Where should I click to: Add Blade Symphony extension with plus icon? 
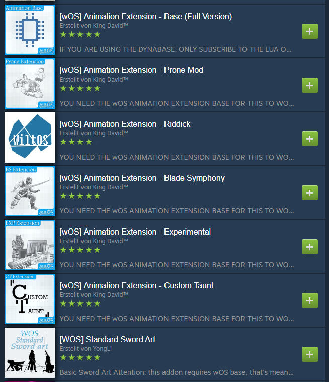[x=309, y=193]
